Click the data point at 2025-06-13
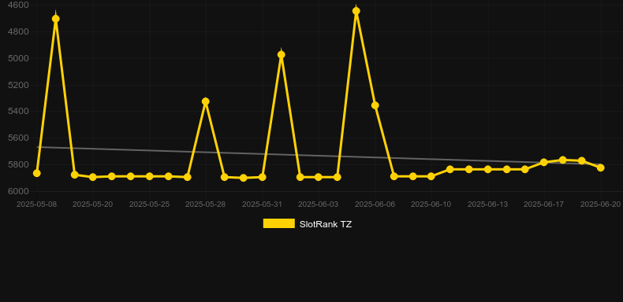The width and height of the screenshot is (623, 302). click(x=487, y=169)
